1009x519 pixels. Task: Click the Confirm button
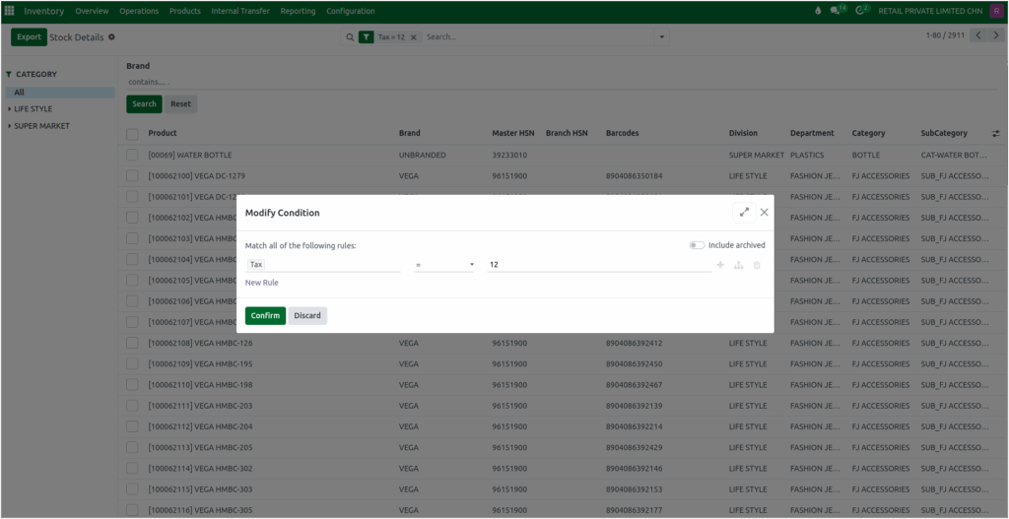[x=265, y=316]
